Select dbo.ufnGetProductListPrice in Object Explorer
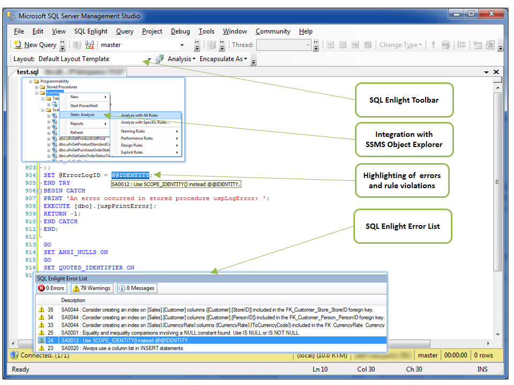Screen dimensions: 514x385 click(x=82, y=139)
